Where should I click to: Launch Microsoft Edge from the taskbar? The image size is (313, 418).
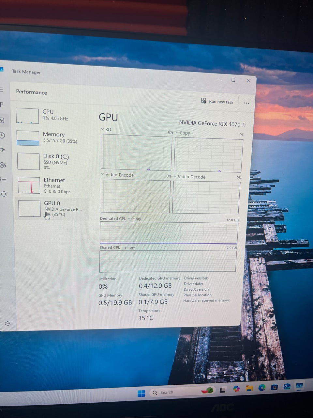click(x=262, y=388)
